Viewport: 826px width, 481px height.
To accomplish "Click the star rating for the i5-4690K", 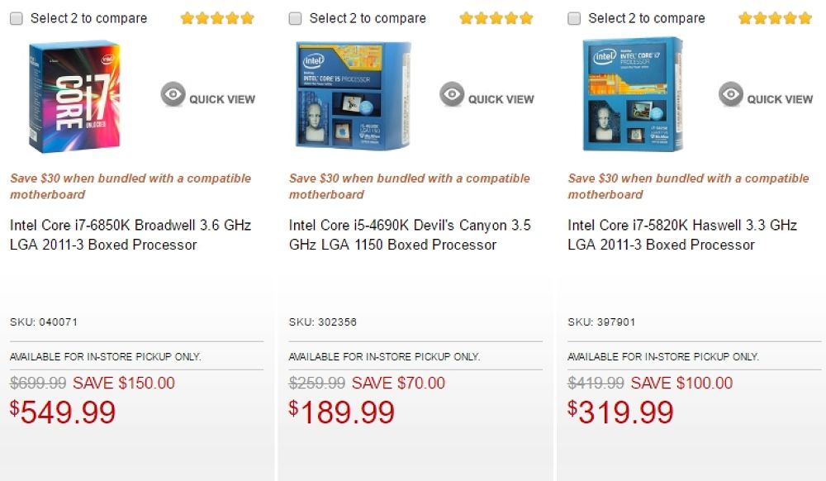I will 496,18.
